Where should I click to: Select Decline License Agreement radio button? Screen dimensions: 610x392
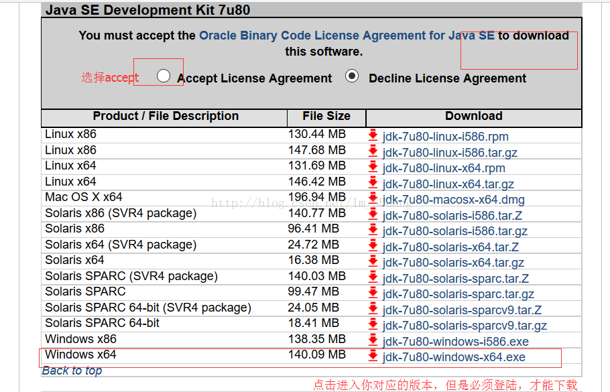352,76
